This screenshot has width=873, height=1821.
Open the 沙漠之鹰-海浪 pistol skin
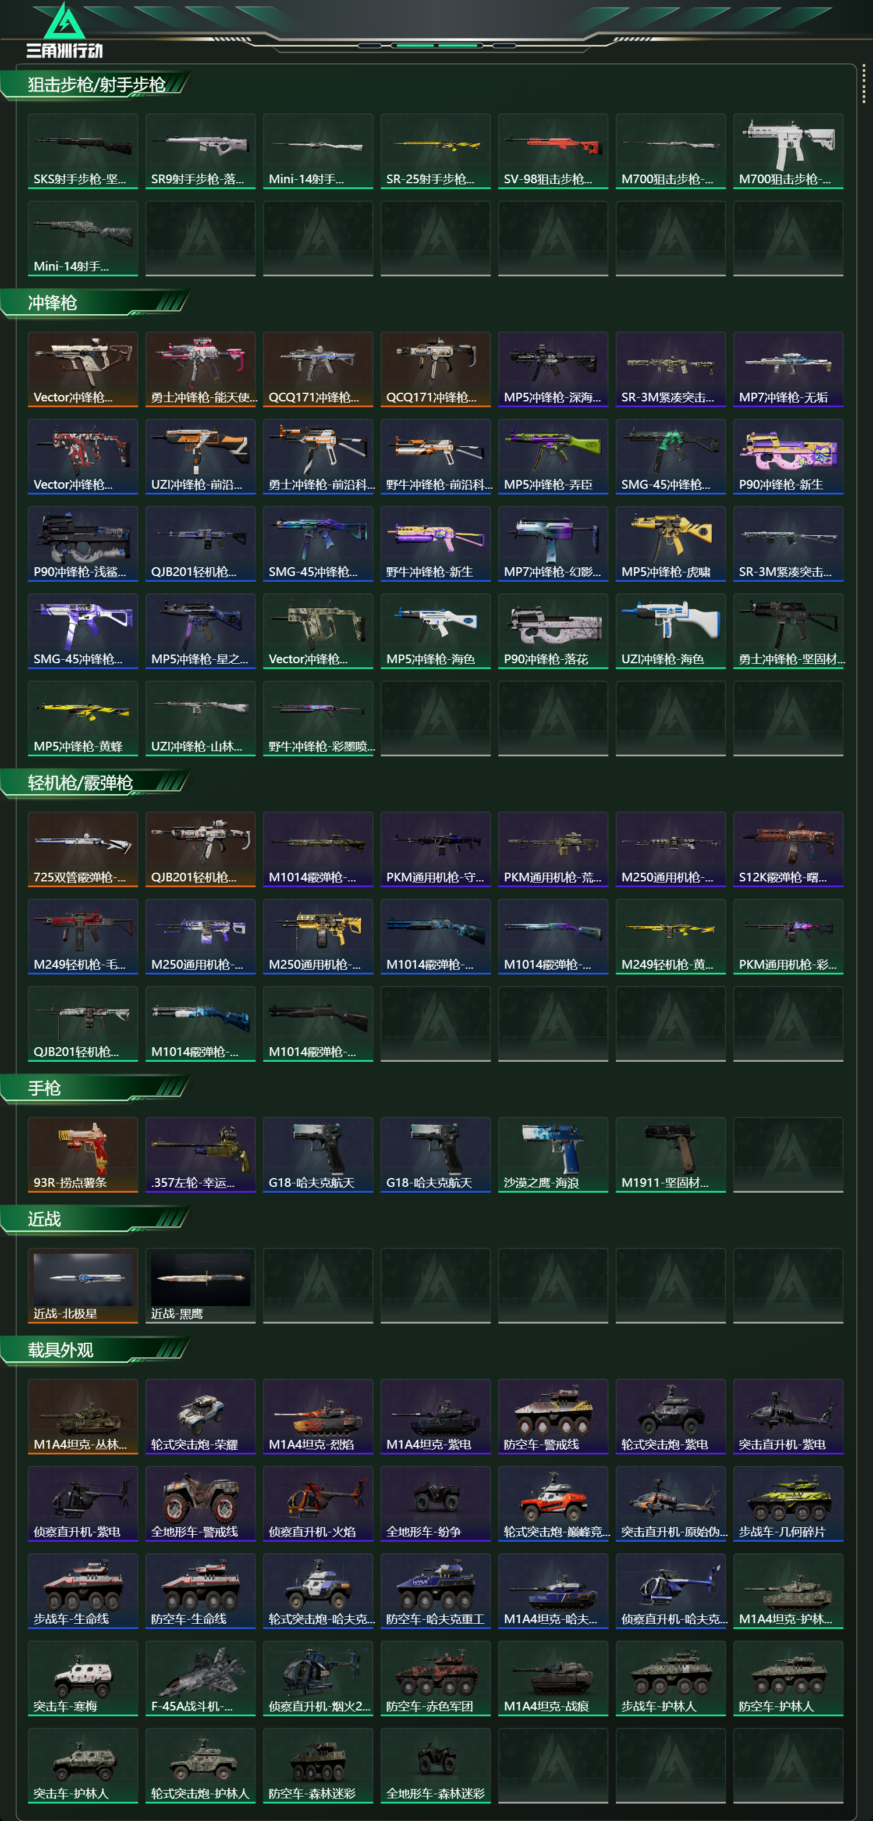(x=553, y=1154)
